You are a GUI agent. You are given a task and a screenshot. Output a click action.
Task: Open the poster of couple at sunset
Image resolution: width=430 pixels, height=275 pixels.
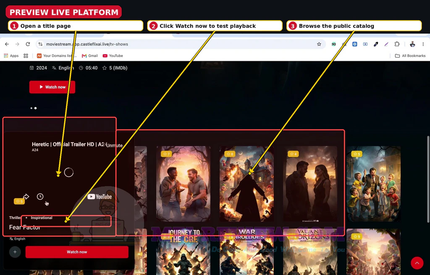point(310,184)
